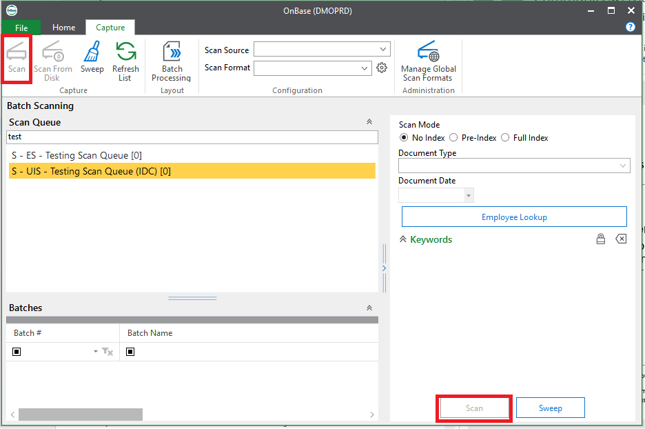
Task: Click the bottom Sweep button
Action: click(551, 408)
